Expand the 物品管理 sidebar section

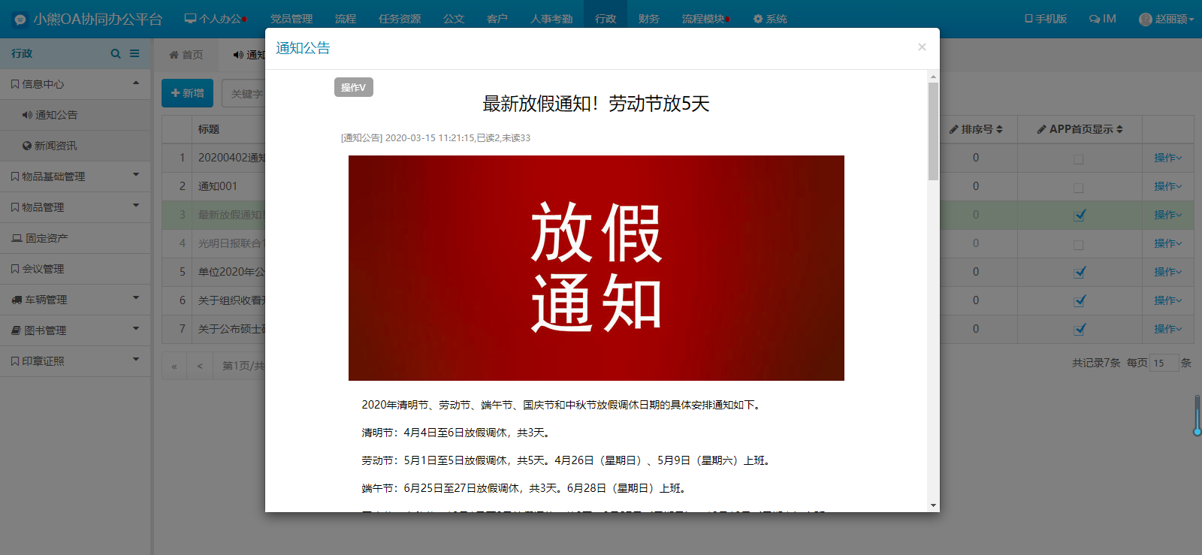tap(75, 207)
